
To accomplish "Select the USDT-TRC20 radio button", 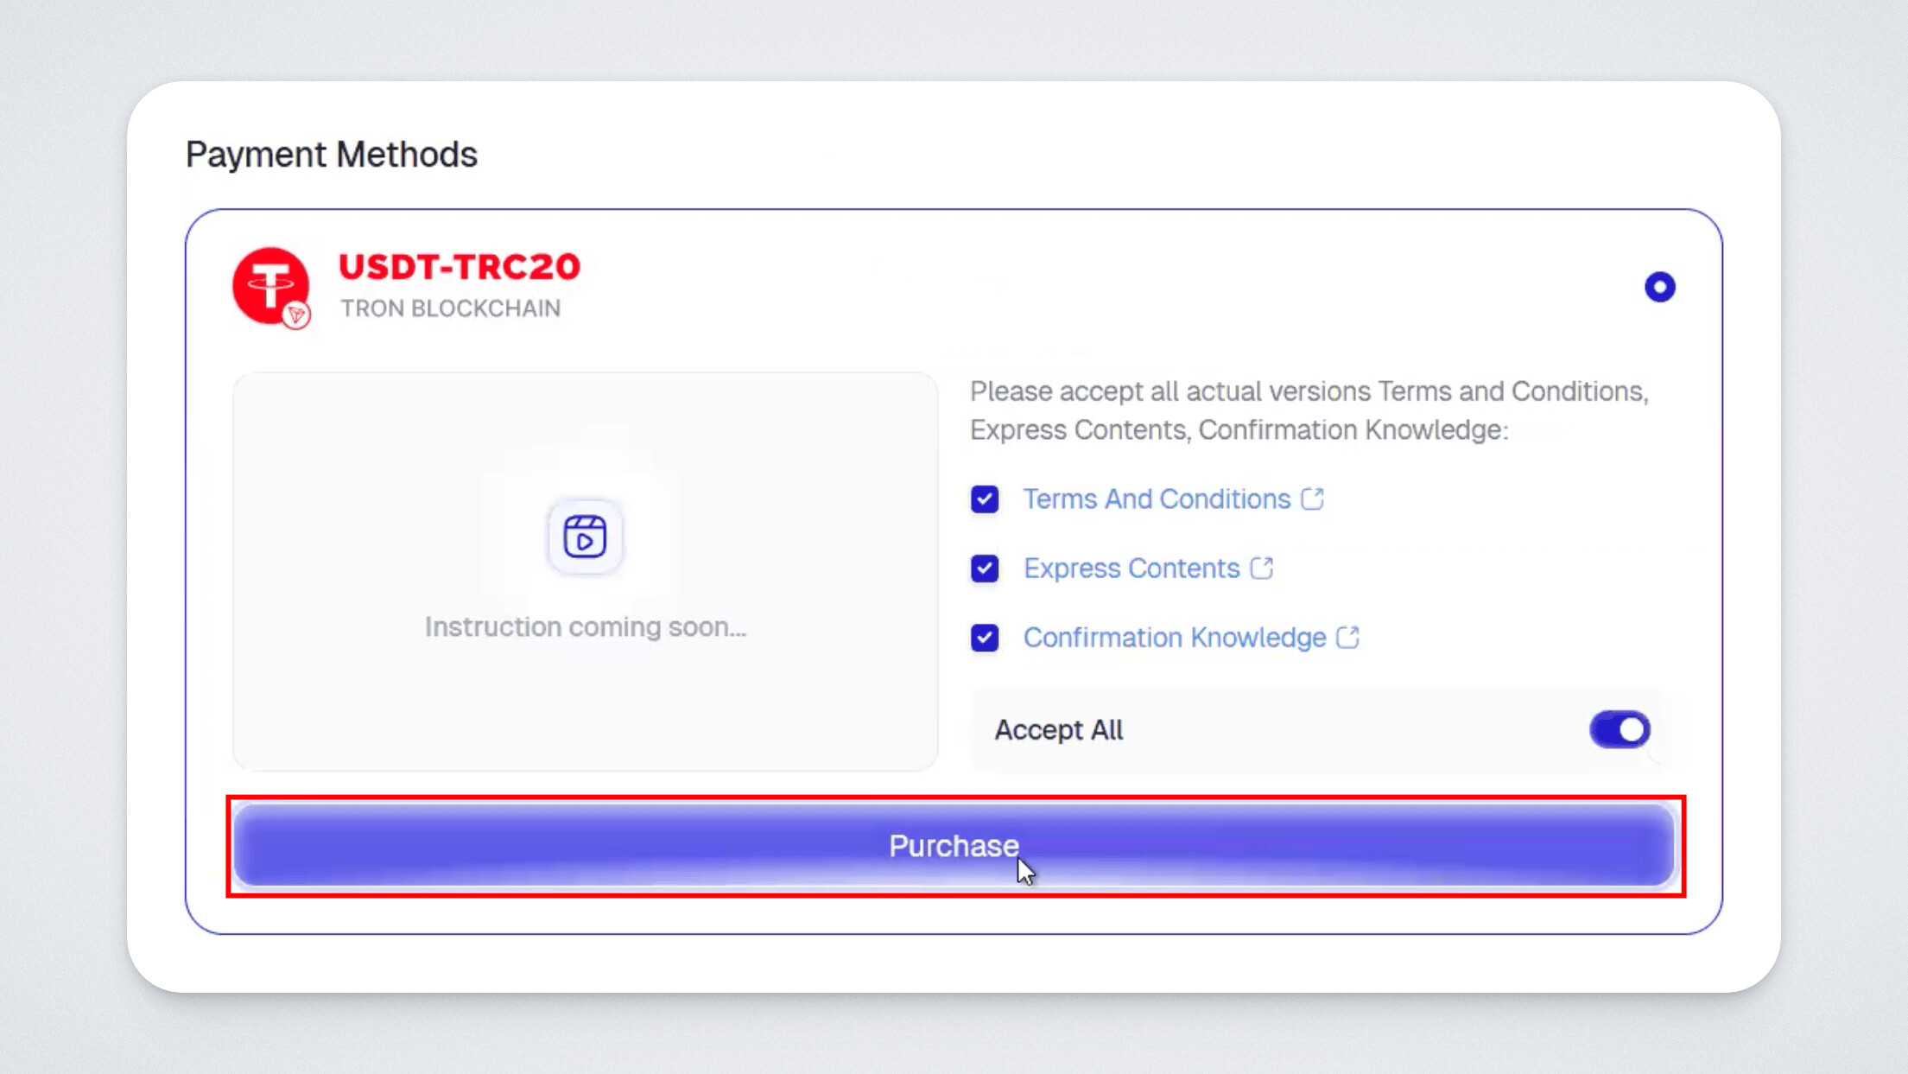I will tap(1658, 287).
